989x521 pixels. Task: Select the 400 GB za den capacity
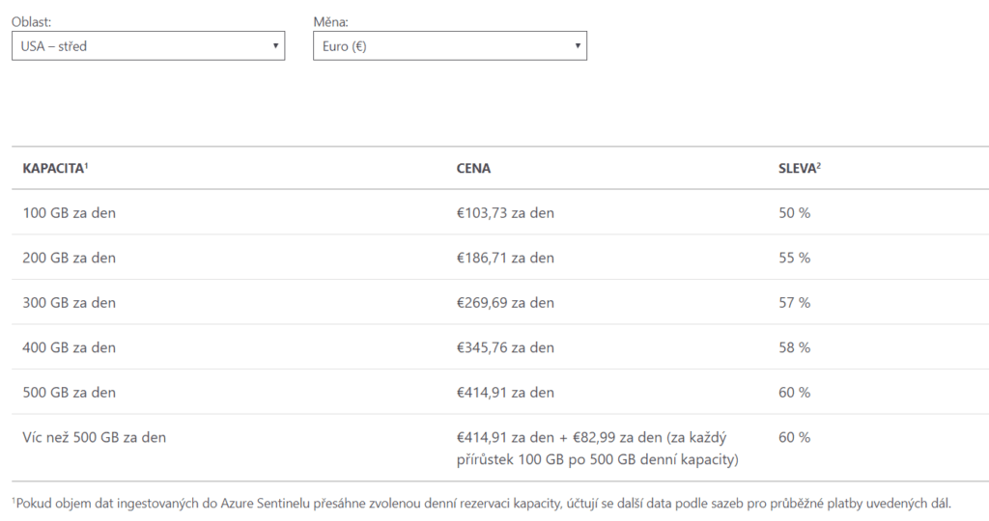coord(69,347)
